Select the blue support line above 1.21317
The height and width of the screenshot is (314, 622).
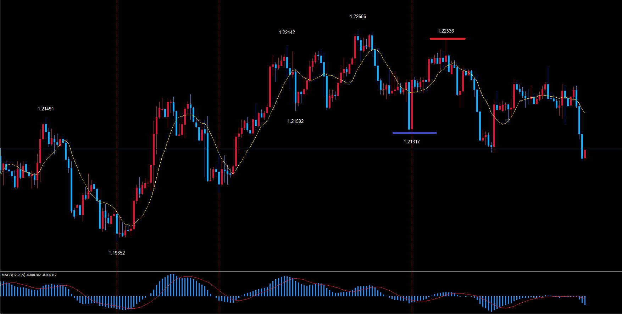point(415,133)
